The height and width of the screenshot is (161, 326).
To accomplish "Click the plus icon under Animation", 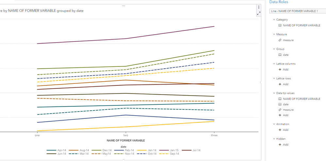I will click(x=280, y=130).
